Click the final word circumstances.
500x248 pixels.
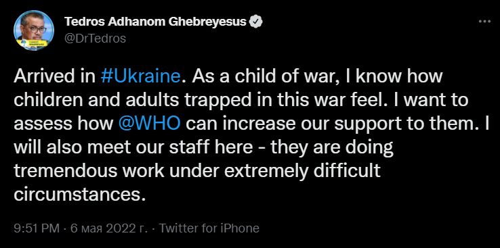pos(77,194)
